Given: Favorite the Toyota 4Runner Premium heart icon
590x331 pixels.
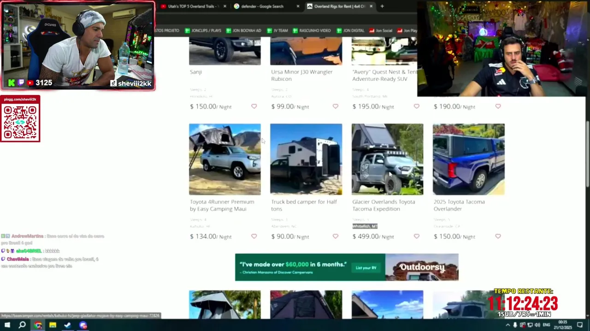Looking at the screenshot, I should (x=254, y=236).
